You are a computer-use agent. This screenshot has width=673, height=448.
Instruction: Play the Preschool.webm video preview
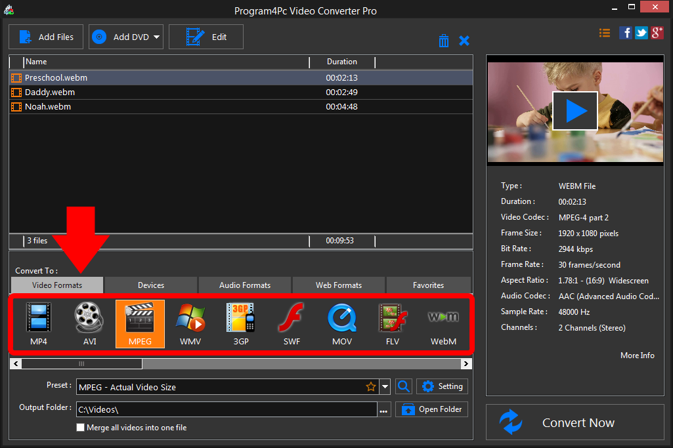point(575,110)
